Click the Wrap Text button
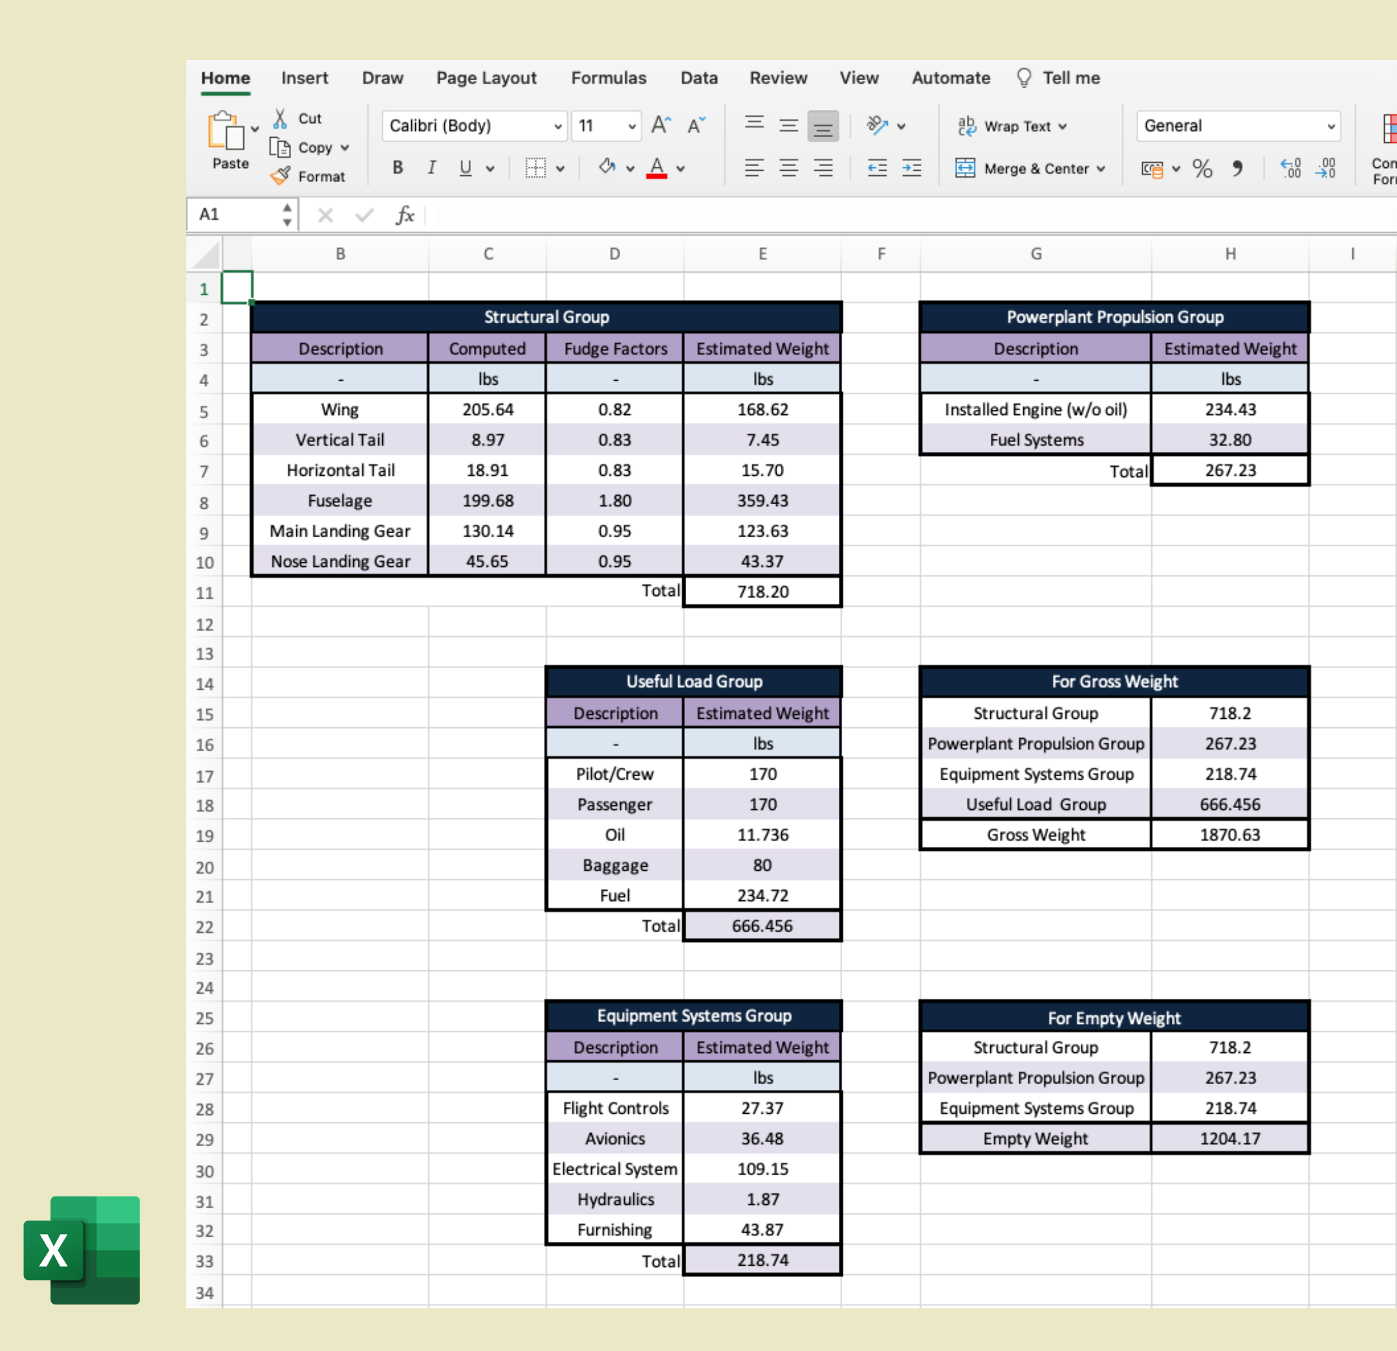This screenshot has width=1397, height=1351. click(x=1012, y=126)
